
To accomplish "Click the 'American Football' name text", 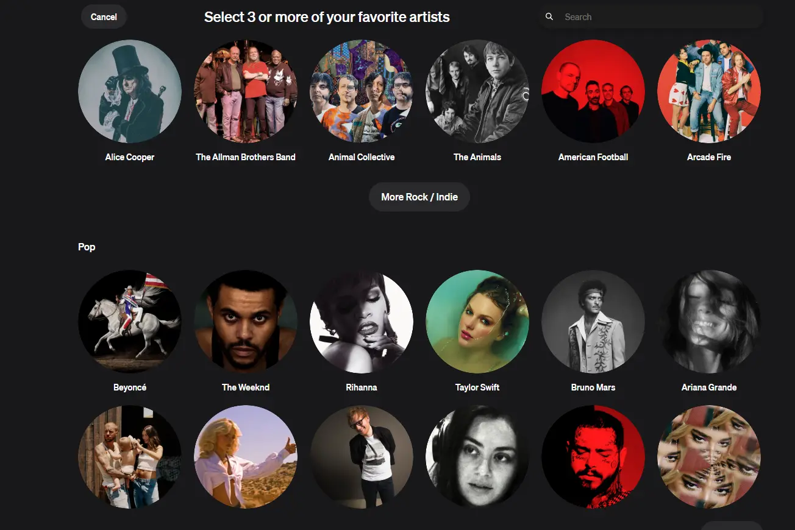I will [593, 157].
